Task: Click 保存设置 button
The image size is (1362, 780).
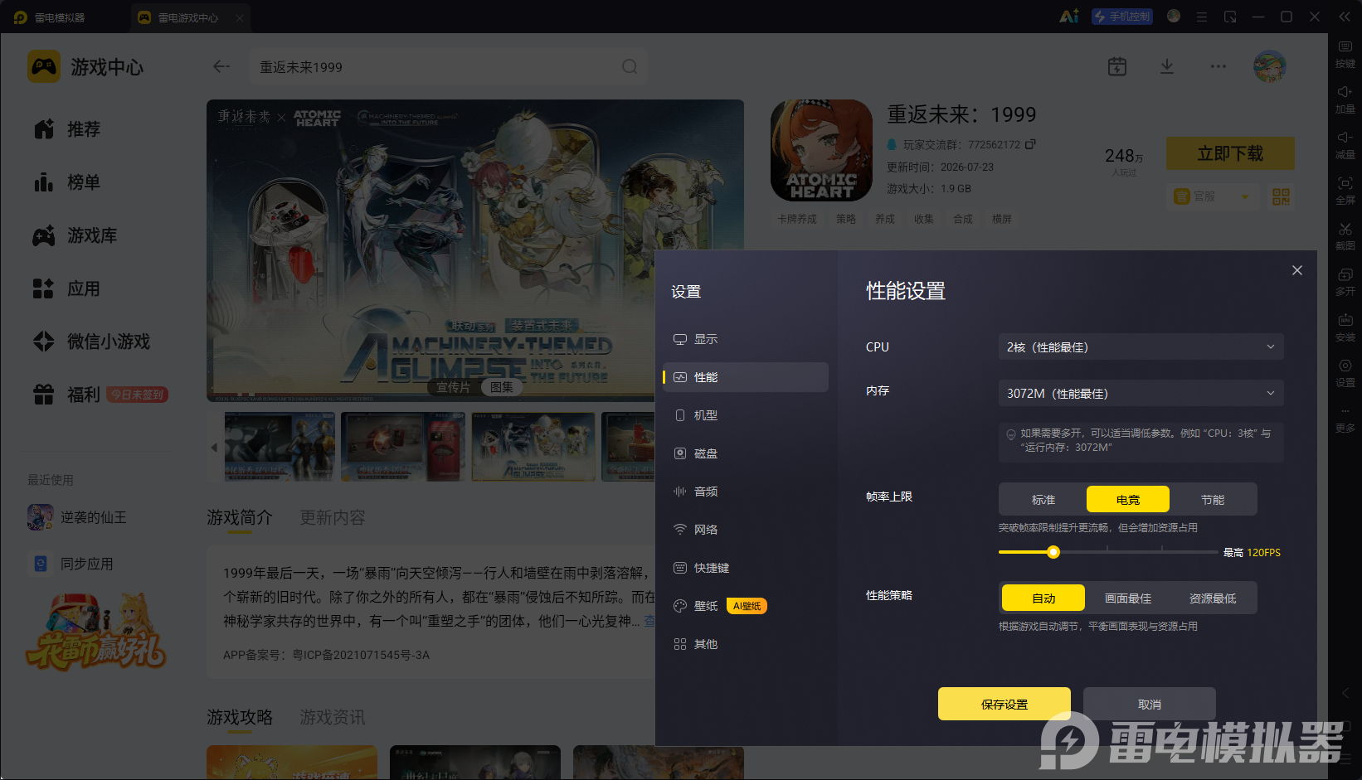Action: [1004, 704]
